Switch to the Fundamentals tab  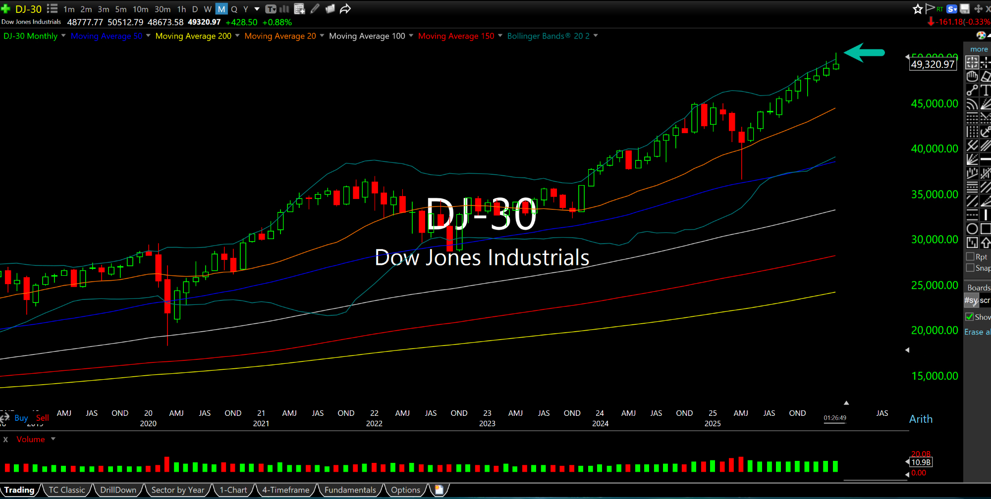coord(350,490)
